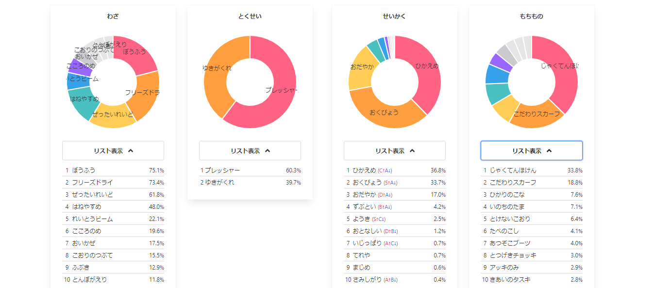The height and width of the screenshot is (288, 655).
Task: Click the ぜったいれいど chart segment
Action: pos(113,117)
